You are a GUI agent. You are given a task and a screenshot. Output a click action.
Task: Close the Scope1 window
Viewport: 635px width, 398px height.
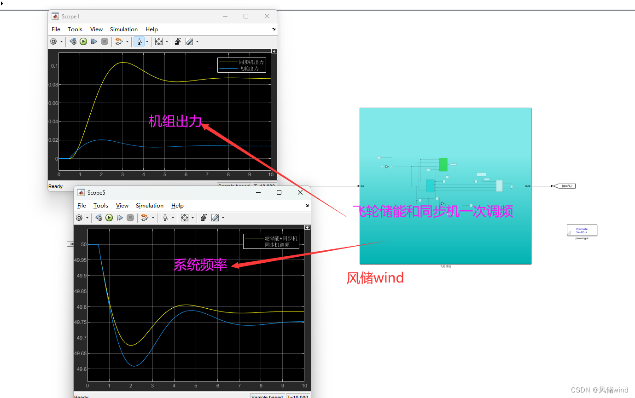(267, 16)
